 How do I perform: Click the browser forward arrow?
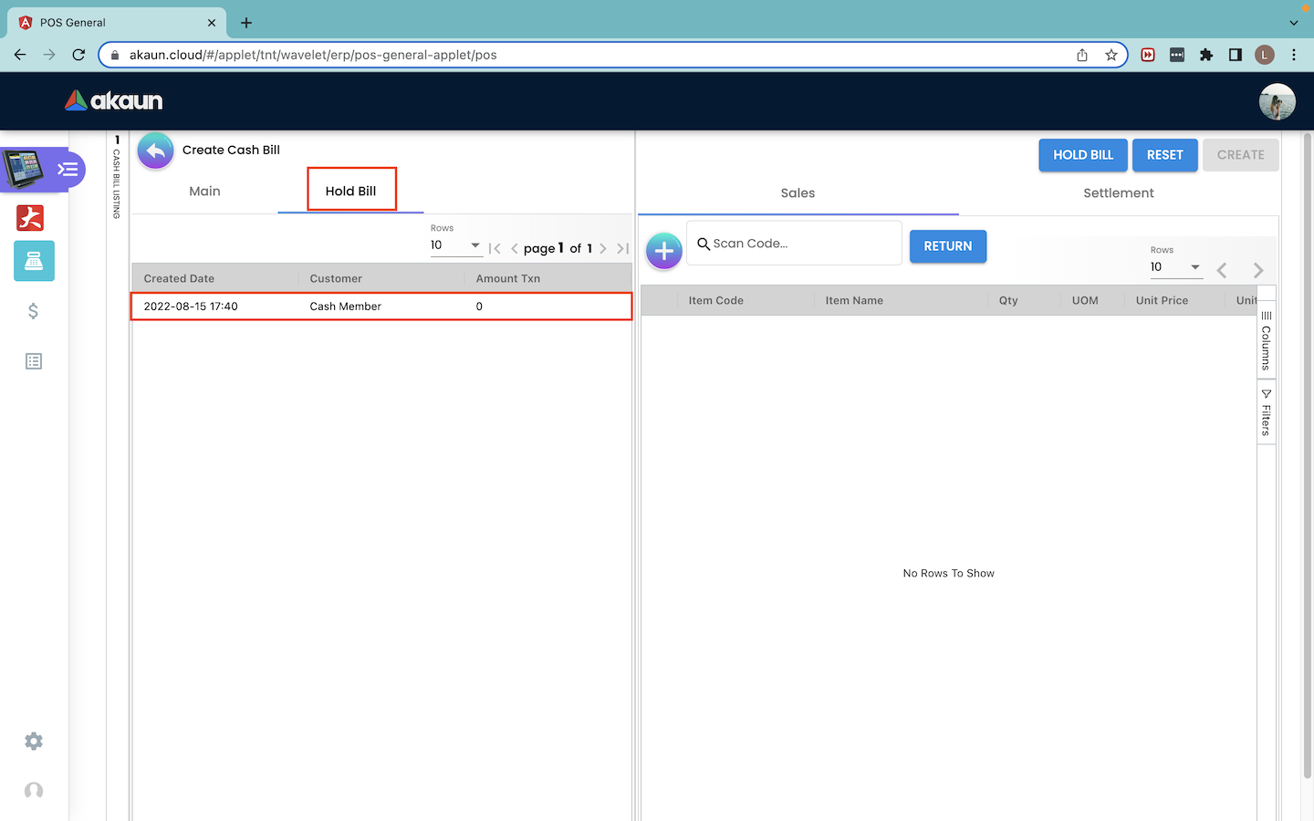[x=49, y=55]
